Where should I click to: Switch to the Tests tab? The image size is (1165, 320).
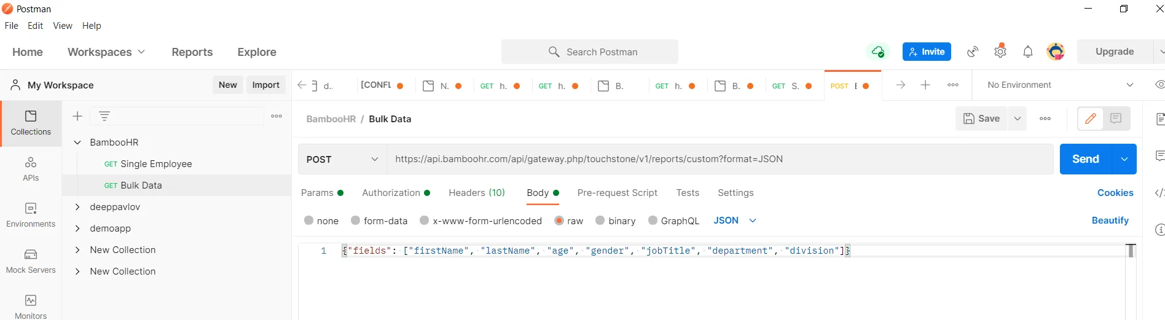[688, 193]
